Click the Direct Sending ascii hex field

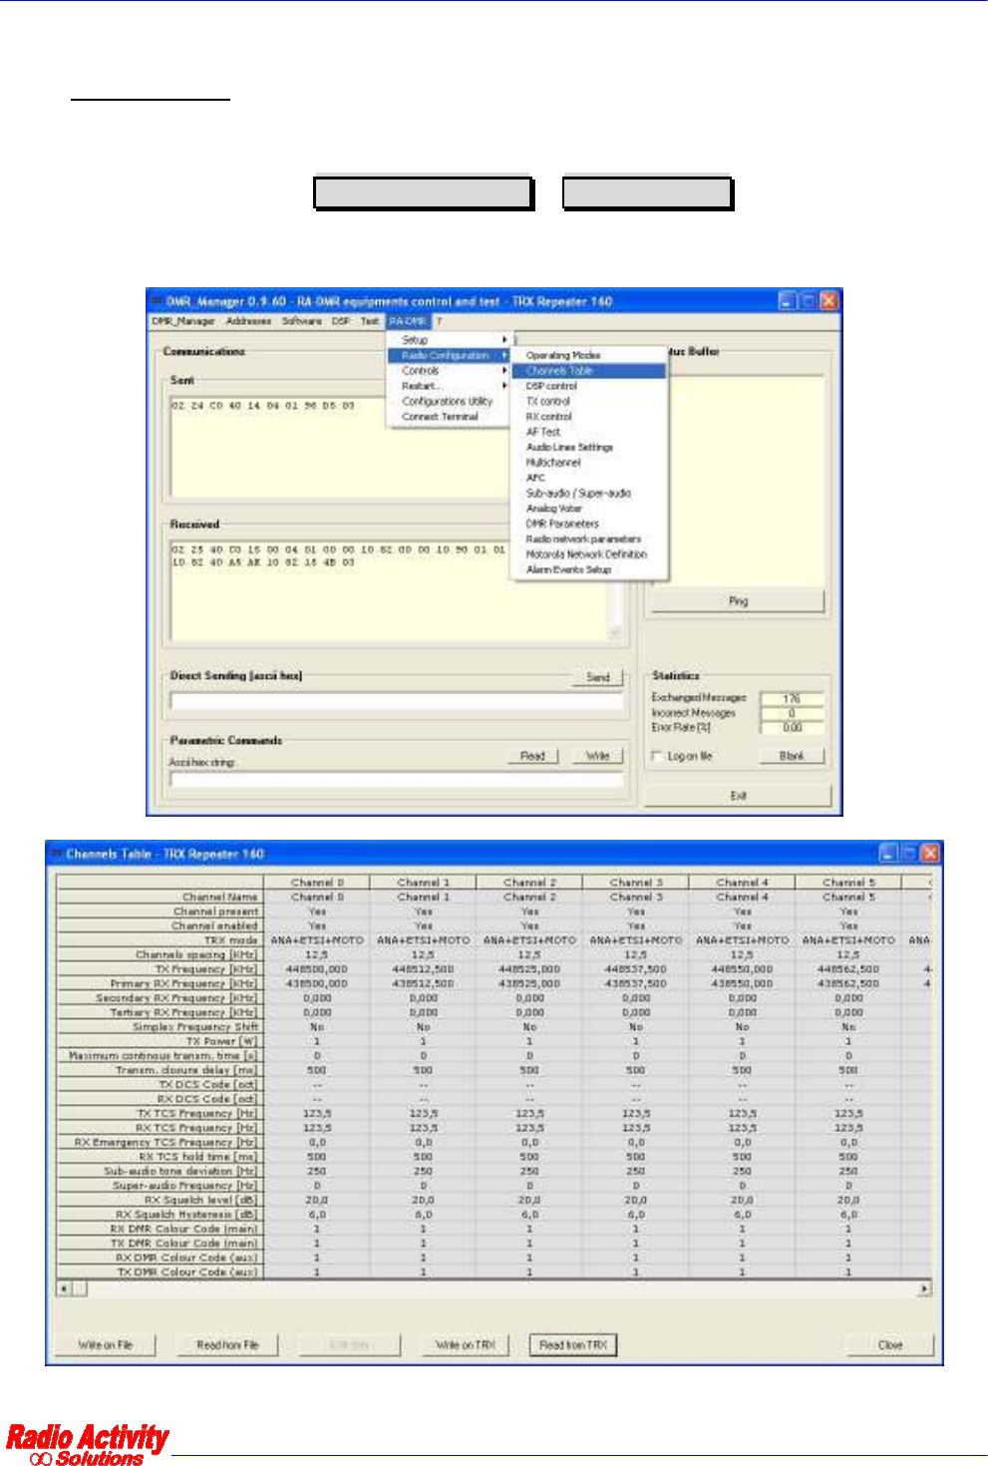pos(397,701)
